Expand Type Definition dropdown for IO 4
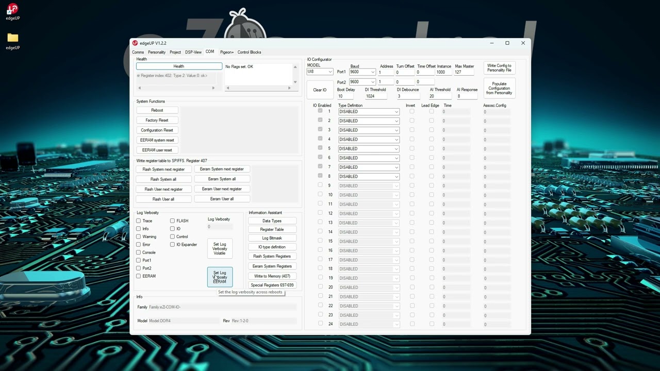The width and height of the screenshot is (660, 371). click(369, 140)
